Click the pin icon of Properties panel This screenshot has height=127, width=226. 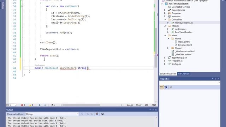pyautogui.click(x=215, y=79)
